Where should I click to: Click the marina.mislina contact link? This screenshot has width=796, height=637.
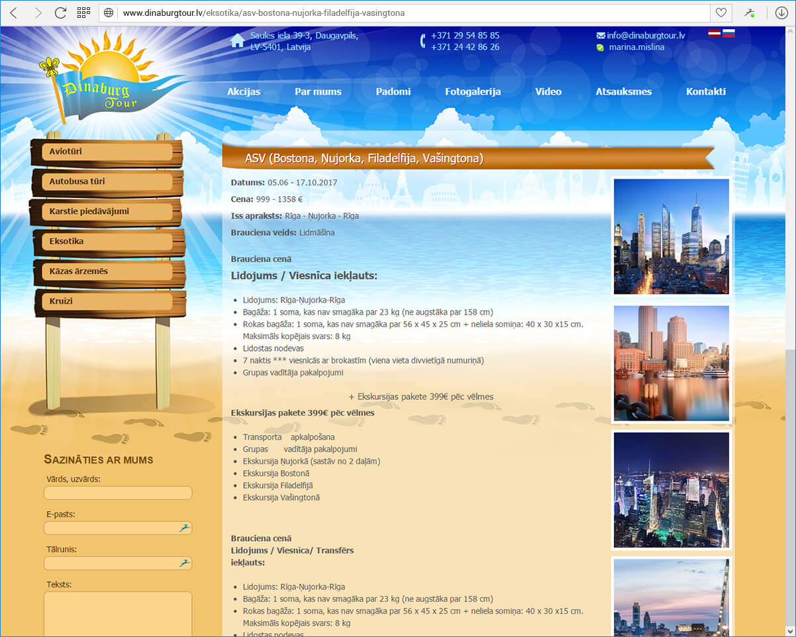point(636,48)
